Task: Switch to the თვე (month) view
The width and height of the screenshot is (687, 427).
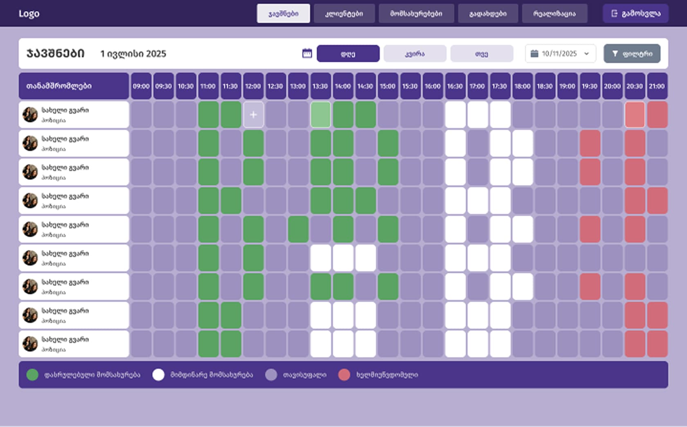Action: pyautogui.click(x=481, y=54)
